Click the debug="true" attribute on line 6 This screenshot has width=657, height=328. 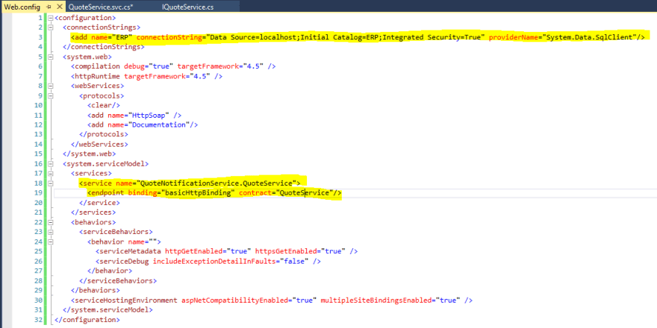tap(149, 66)
